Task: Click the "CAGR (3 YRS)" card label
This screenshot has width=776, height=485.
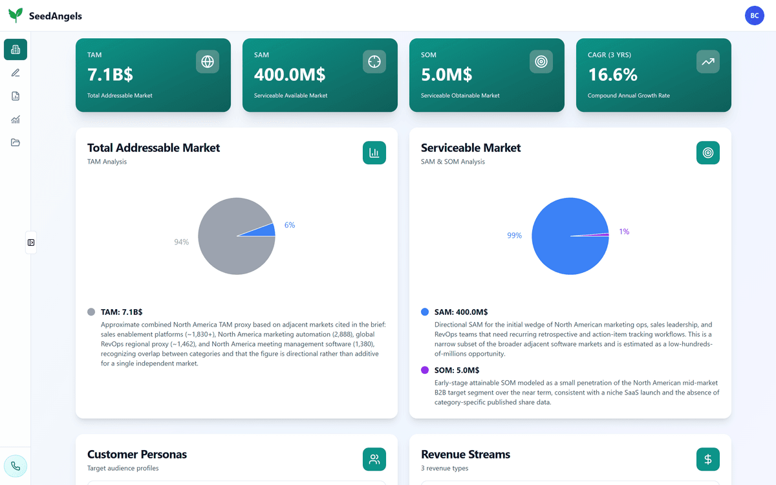Action: (x=609, y=55)
